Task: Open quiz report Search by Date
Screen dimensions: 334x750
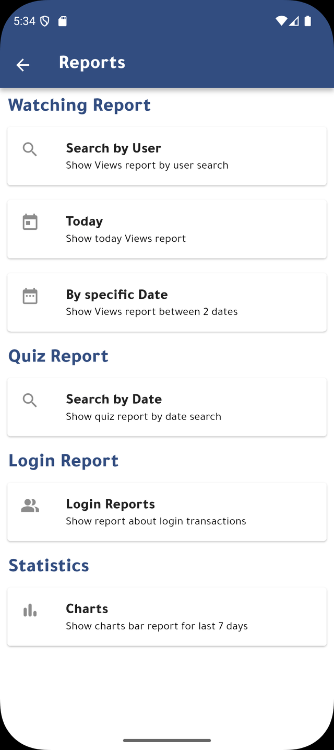Action: [167, 407]
